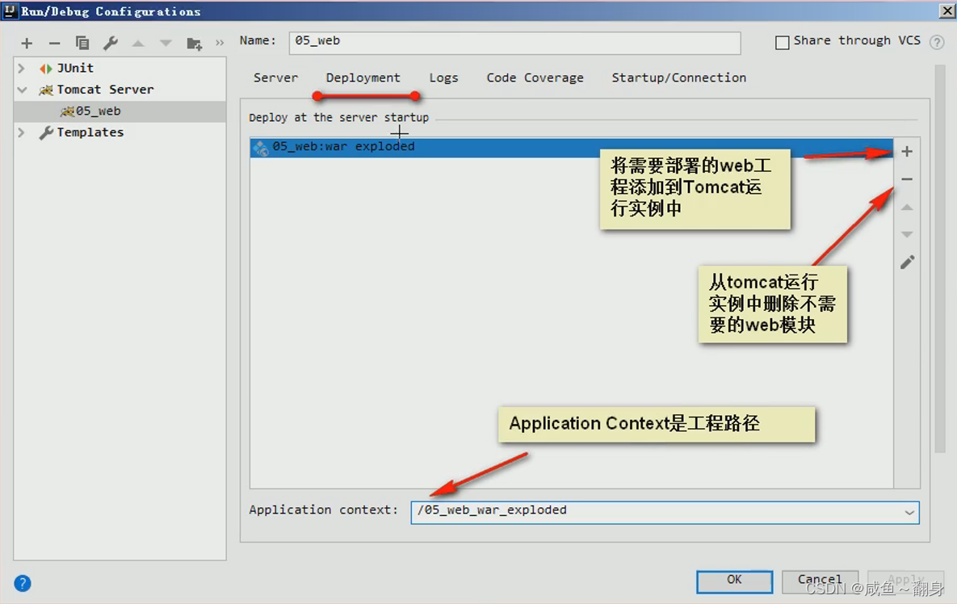957x604 pixels.
Task: Open the Startup/Connection tab
Action: click(x=678, y=78)
